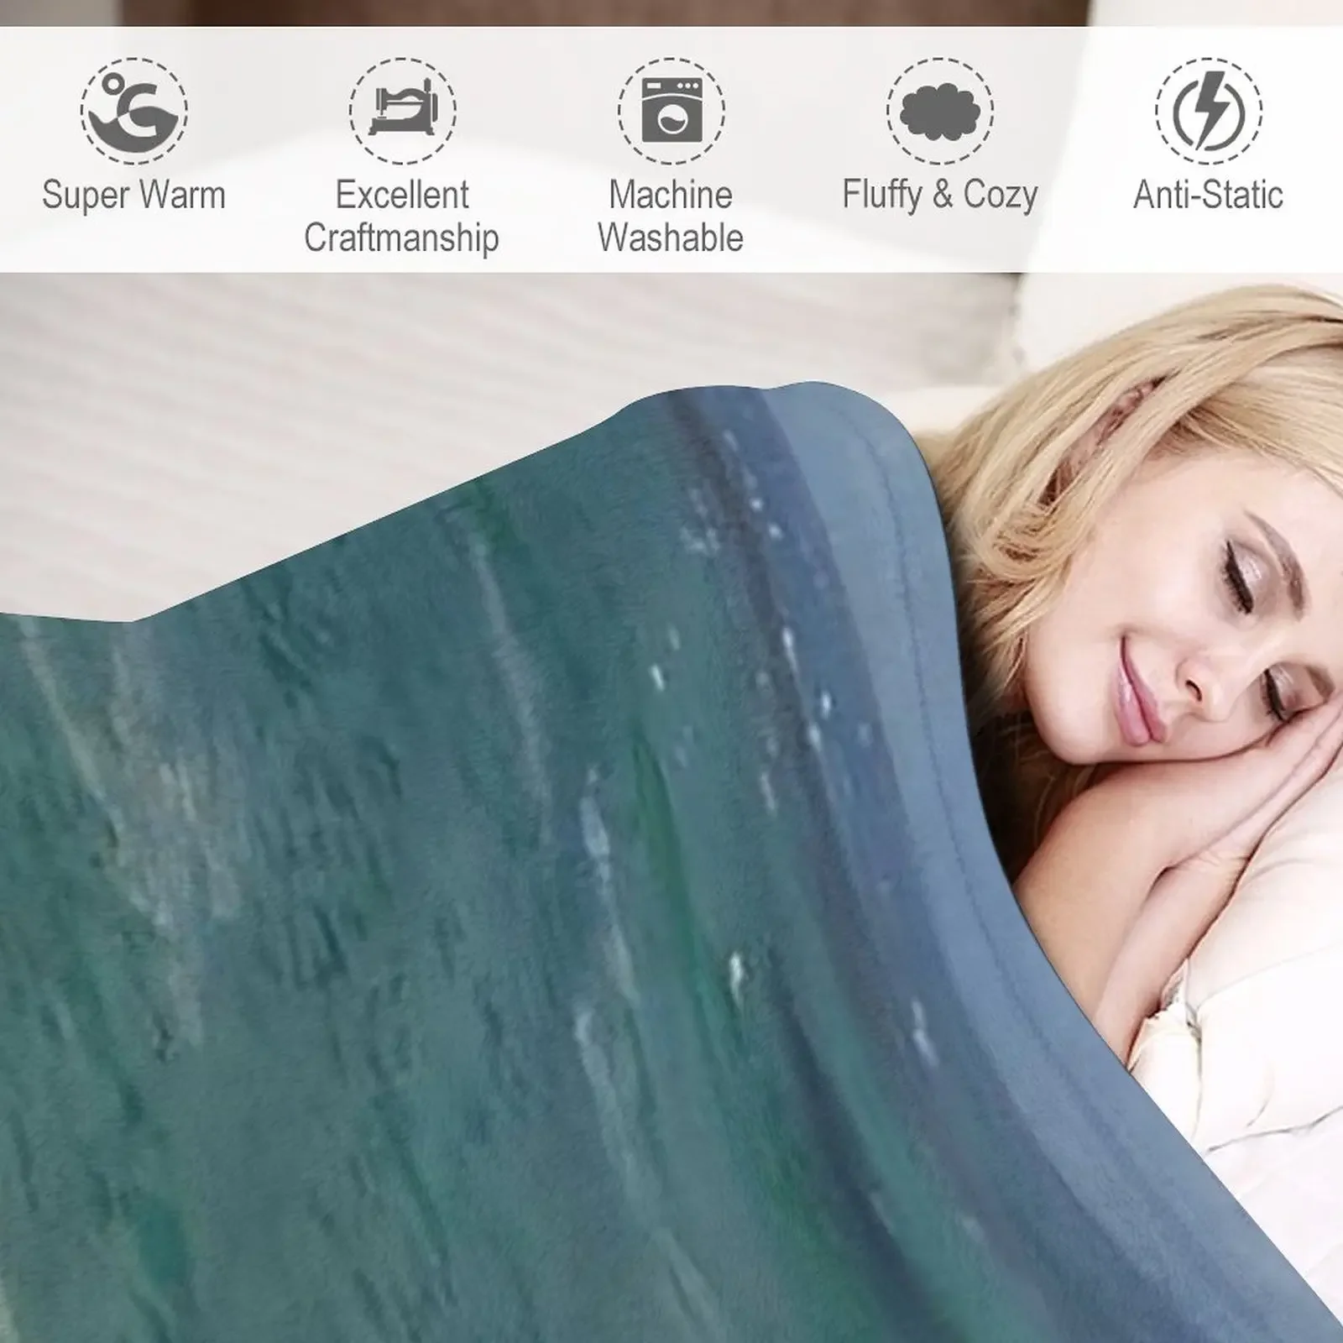Viewport: 1343px width, 1343px height.
Task: Select the Super Warm label
Action: [134, 195]
